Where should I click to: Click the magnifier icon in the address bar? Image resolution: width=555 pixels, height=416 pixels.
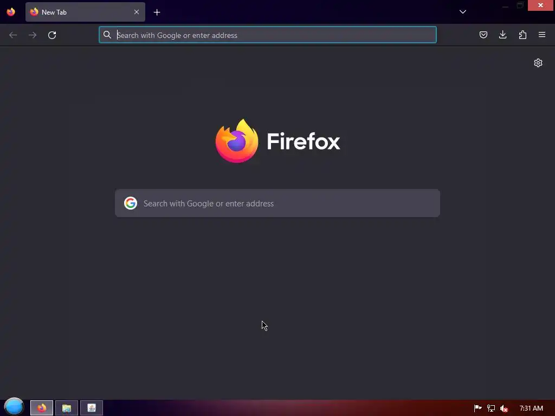point(107,35)
